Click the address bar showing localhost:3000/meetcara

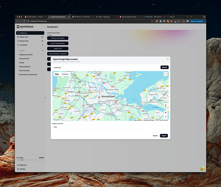pyautogui.click(x=90, y=21)
